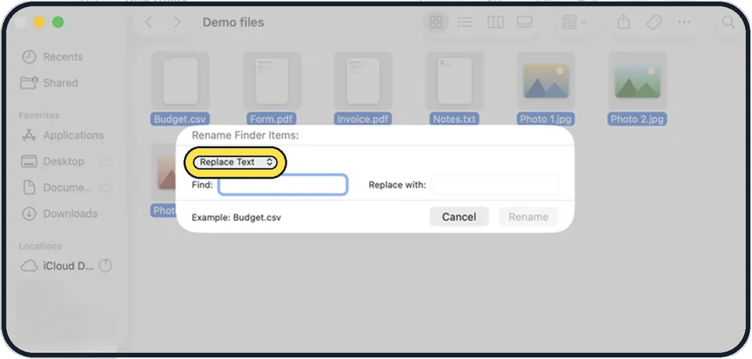This screenshot has height=359, width=752.
Task: Open the group-by options dropdown
Action: coord(573,22)
